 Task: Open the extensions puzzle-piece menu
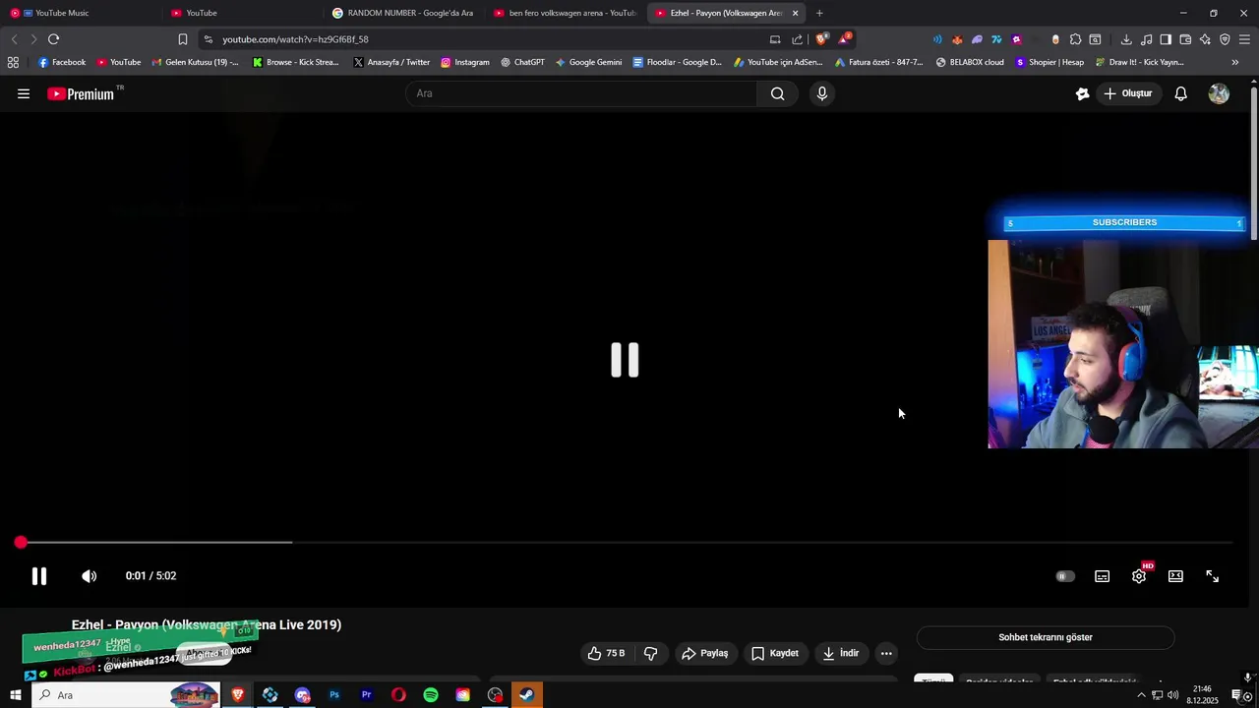1075,39
